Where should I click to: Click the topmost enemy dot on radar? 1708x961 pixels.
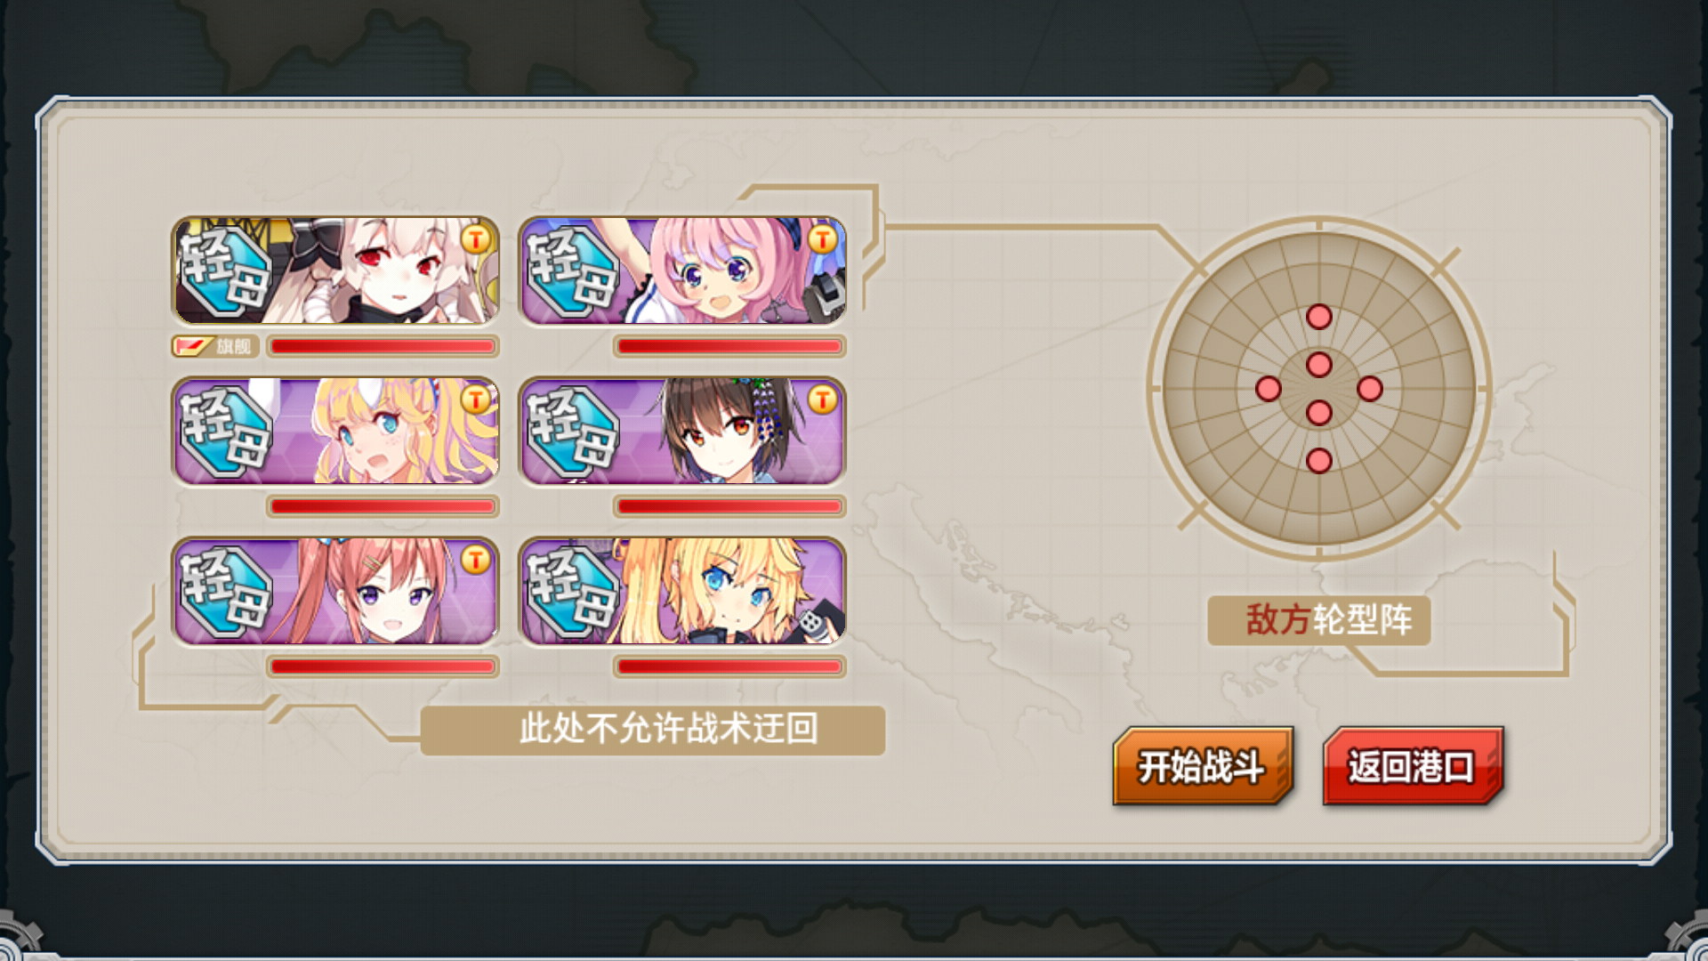click(x=1319, y=317)
